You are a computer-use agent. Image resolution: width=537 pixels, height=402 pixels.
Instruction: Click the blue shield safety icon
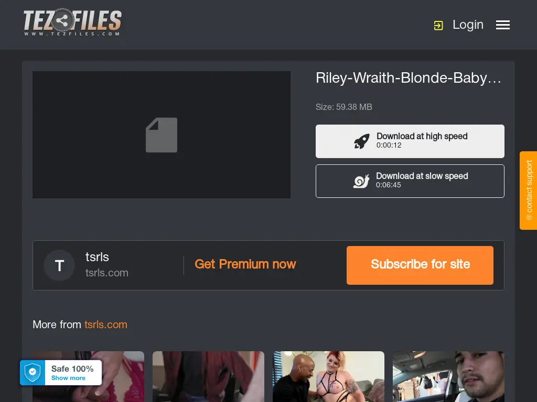[x=33, y=373]
